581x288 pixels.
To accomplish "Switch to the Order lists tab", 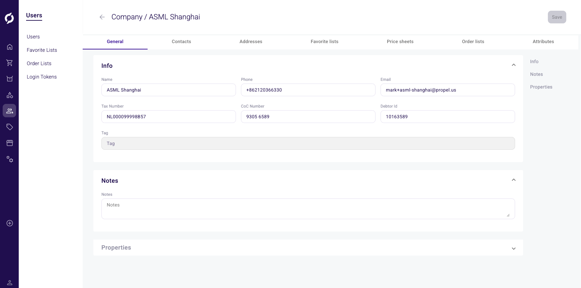I will (473, 42).
